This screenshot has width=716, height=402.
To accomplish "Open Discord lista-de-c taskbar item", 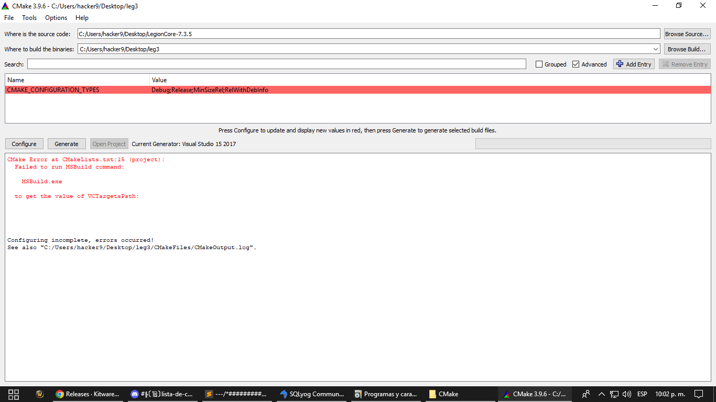I will point(162,394).
